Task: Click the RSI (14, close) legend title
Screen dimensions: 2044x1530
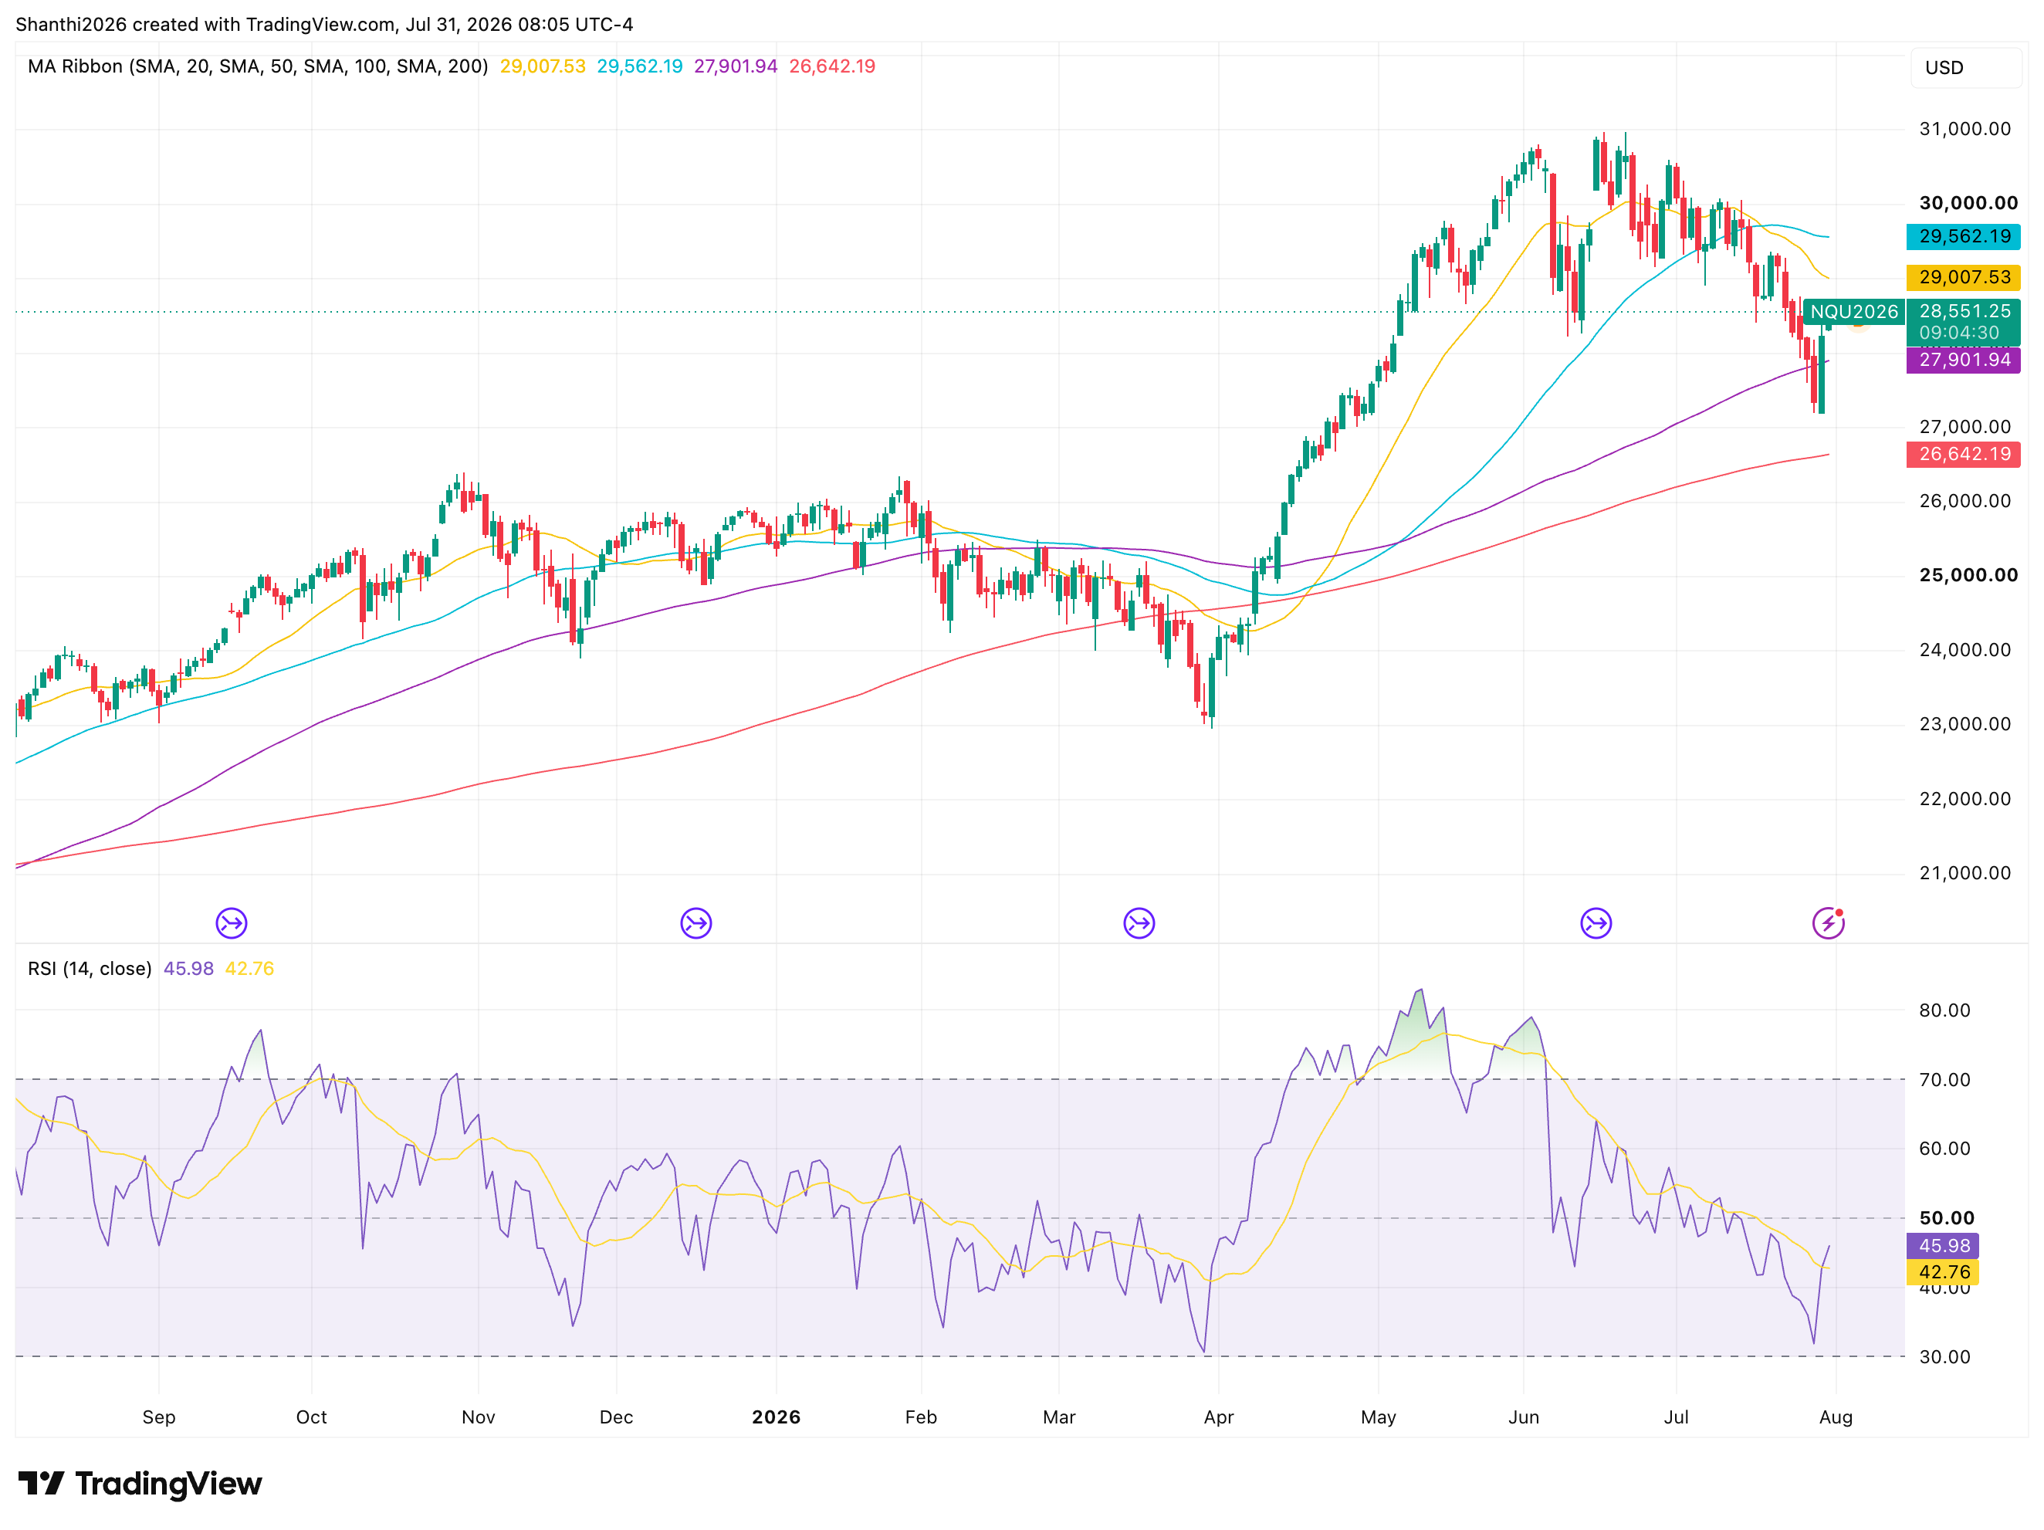Action: (90, 968)
